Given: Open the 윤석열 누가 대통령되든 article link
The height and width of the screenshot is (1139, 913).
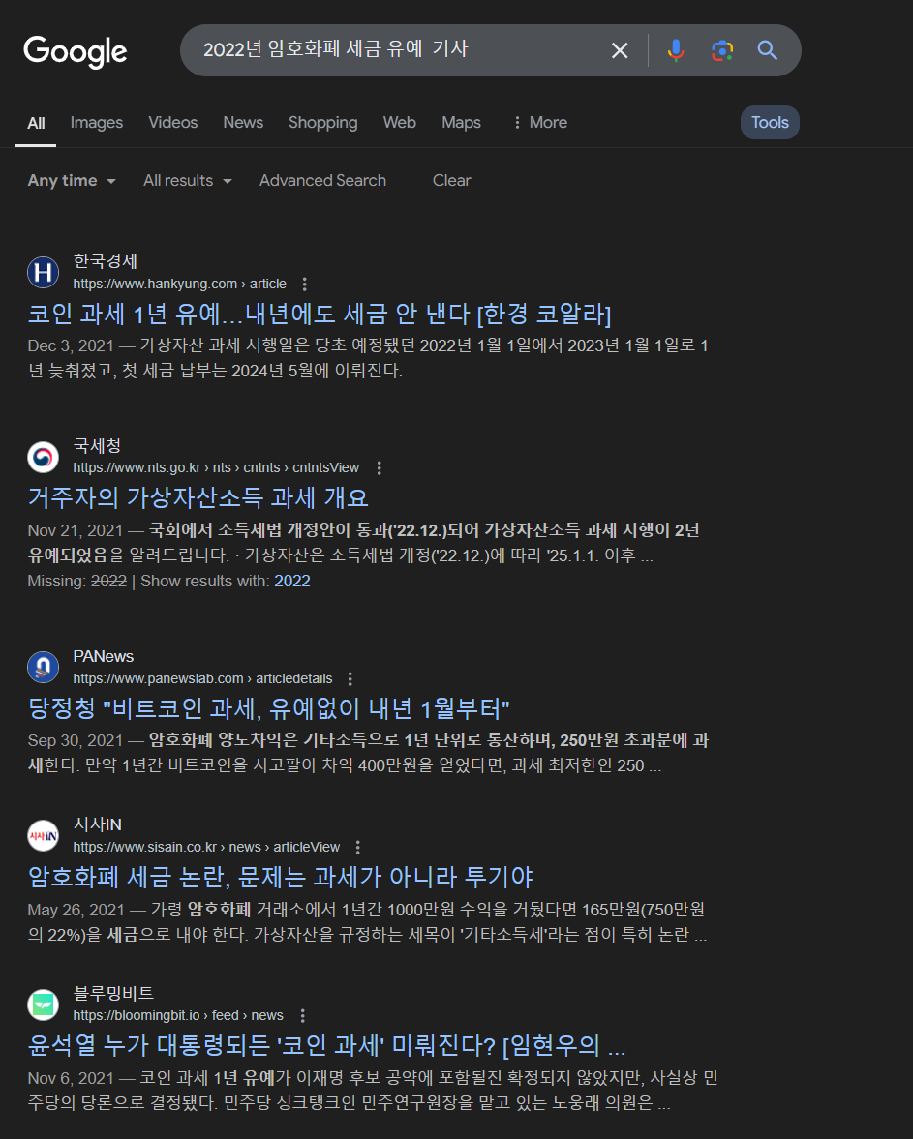Looking at the screenshot, I should [326, 1046].
